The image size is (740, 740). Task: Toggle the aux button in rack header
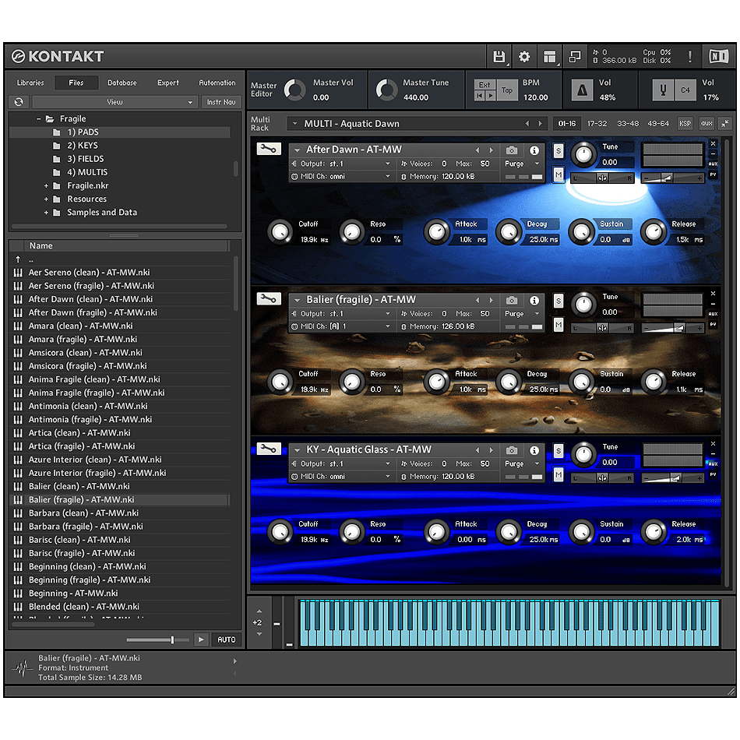[707, 124]
